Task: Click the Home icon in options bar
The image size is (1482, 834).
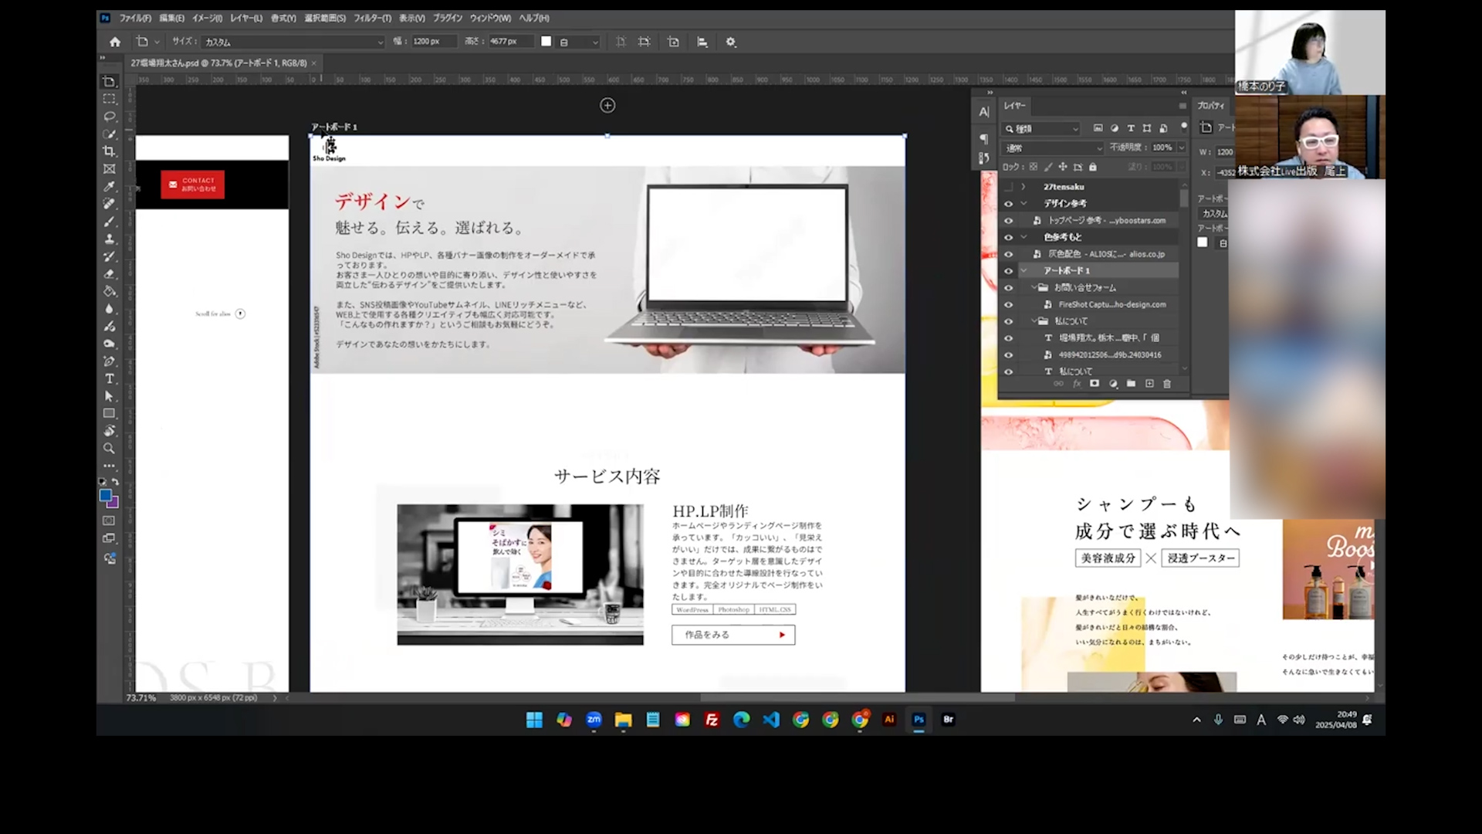Action: point(115,42)
